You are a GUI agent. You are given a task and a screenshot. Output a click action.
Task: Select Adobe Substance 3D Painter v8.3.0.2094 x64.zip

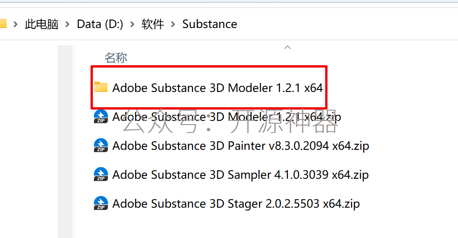point(241,146)
